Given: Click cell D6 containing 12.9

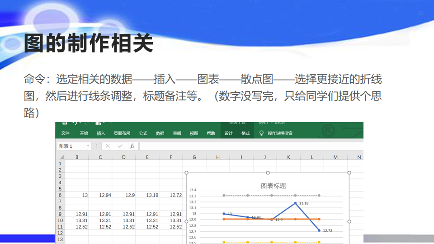Looking at the screenshot, I should pos(124,195).
